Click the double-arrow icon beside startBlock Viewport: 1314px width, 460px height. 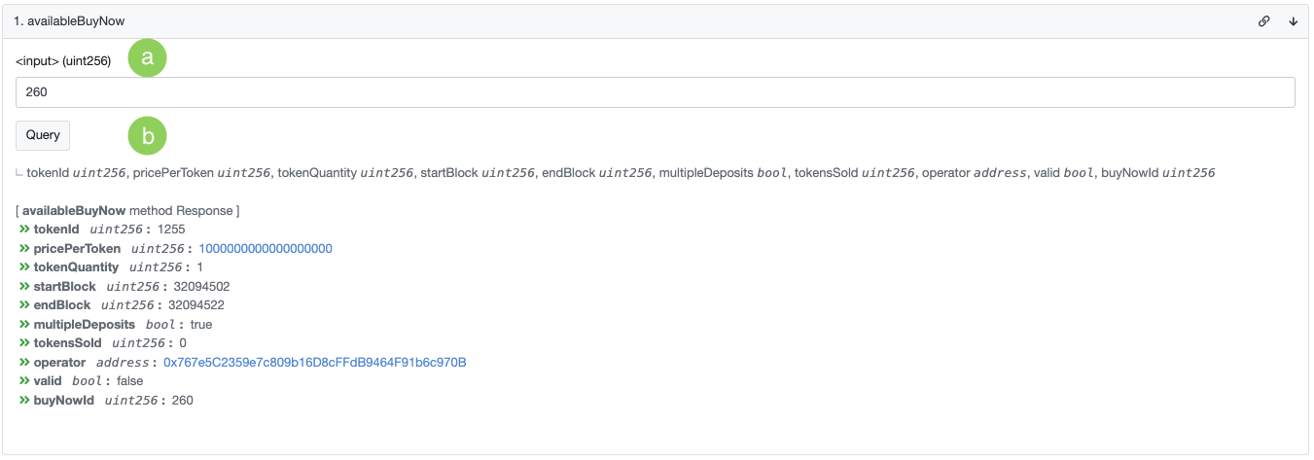(24, 287)
